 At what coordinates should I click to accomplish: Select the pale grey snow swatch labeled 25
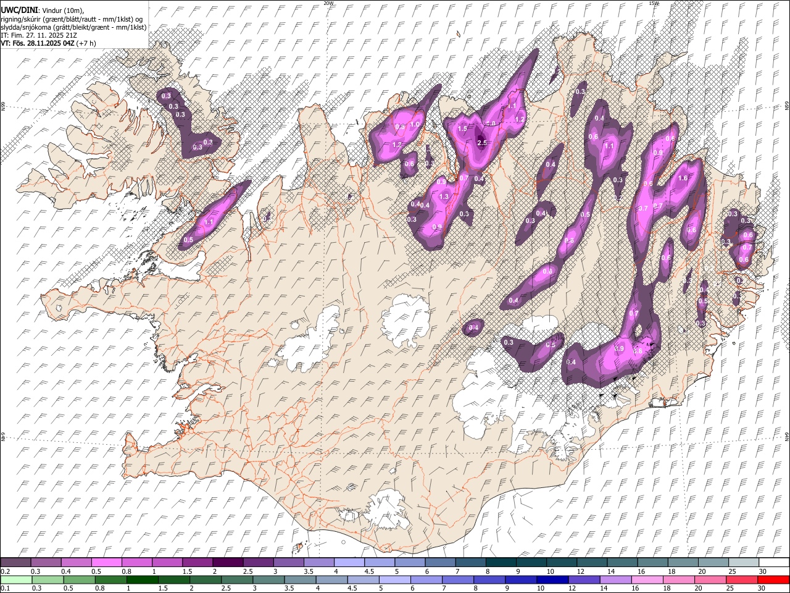743,562
